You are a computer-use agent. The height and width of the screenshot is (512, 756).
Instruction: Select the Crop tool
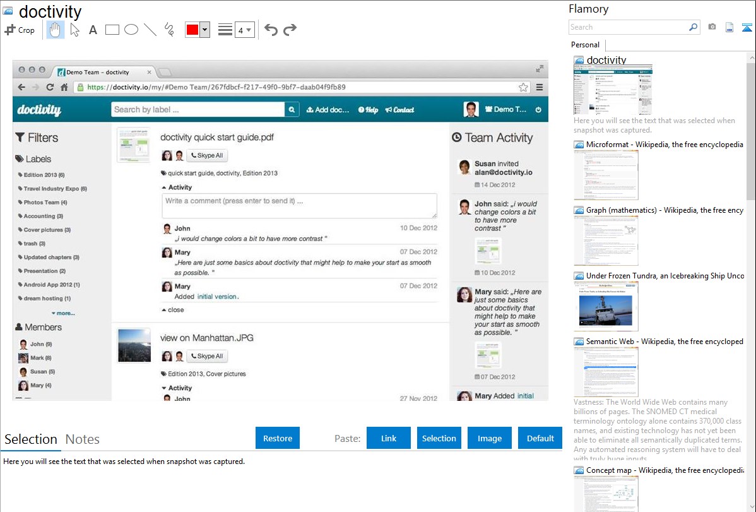pyautogui.click(x=20, y=30)
